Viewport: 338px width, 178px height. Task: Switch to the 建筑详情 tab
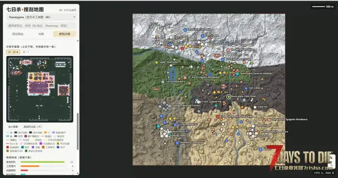(x=64, y=34)
